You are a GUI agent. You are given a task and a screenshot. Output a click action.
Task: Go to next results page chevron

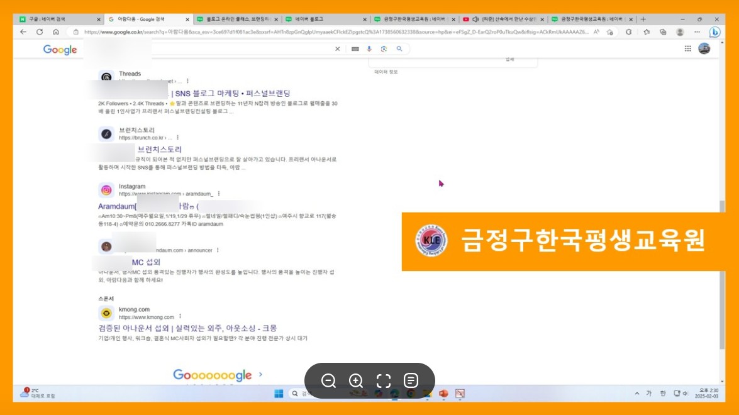click(260, 375)
